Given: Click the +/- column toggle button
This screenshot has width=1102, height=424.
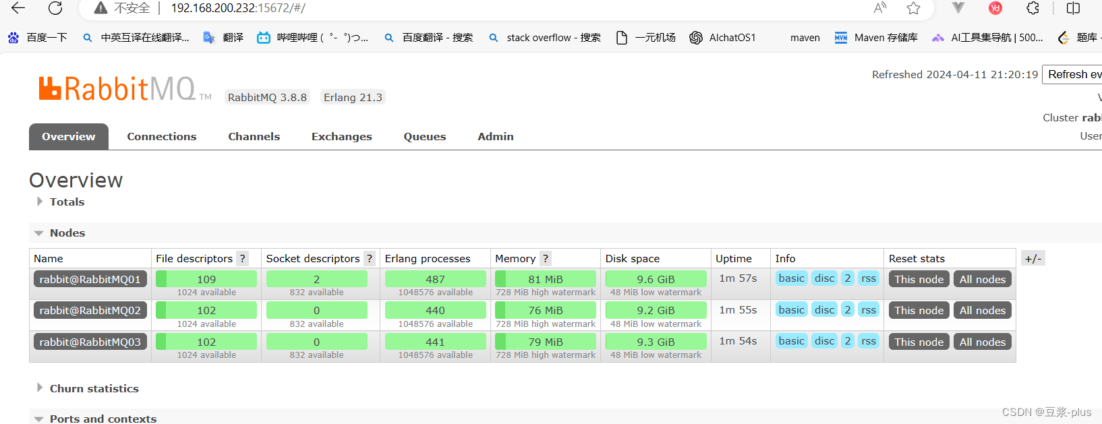Looking at the screenshot, I should [1033, 258].
